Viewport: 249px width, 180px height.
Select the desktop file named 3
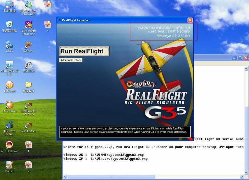(48, 6)
